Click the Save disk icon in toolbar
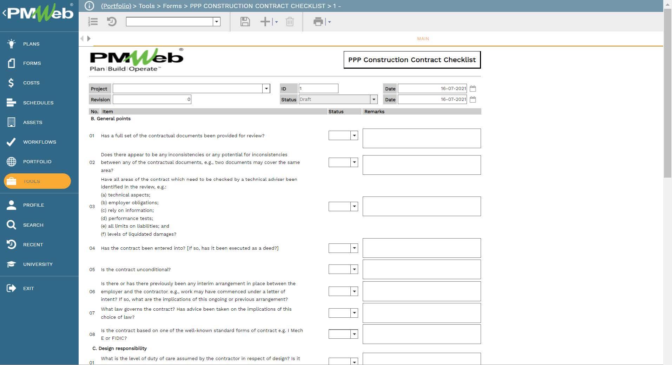Screen dimensions: 672x365 (x=245, y=22)
